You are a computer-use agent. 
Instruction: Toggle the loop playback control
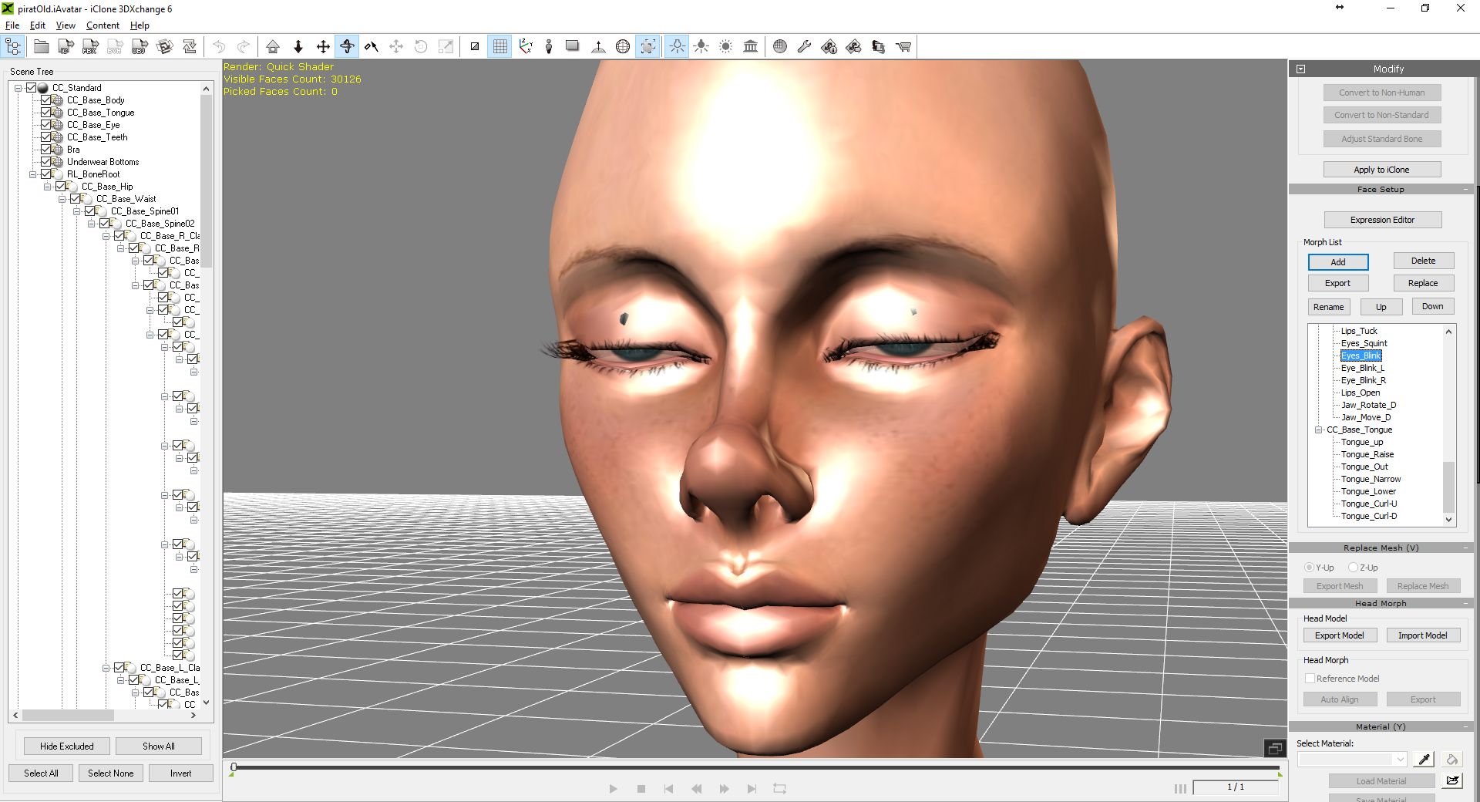coord(779,789)
